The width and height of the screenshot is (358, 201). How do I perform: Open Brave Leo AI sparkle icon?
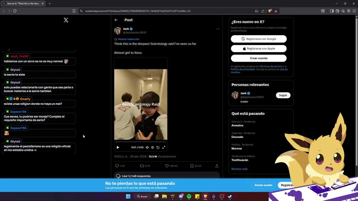tap(343, 11)
